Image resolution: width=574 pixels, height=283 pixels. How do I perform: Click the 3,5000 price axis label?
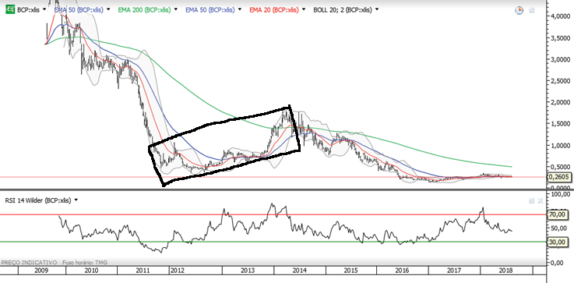[560, 37]
